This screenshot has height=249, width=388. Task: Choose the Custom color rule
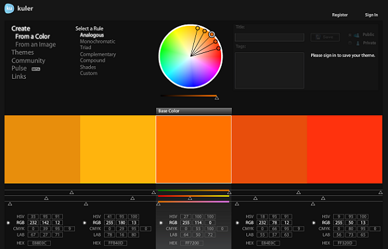coord(89,74)
